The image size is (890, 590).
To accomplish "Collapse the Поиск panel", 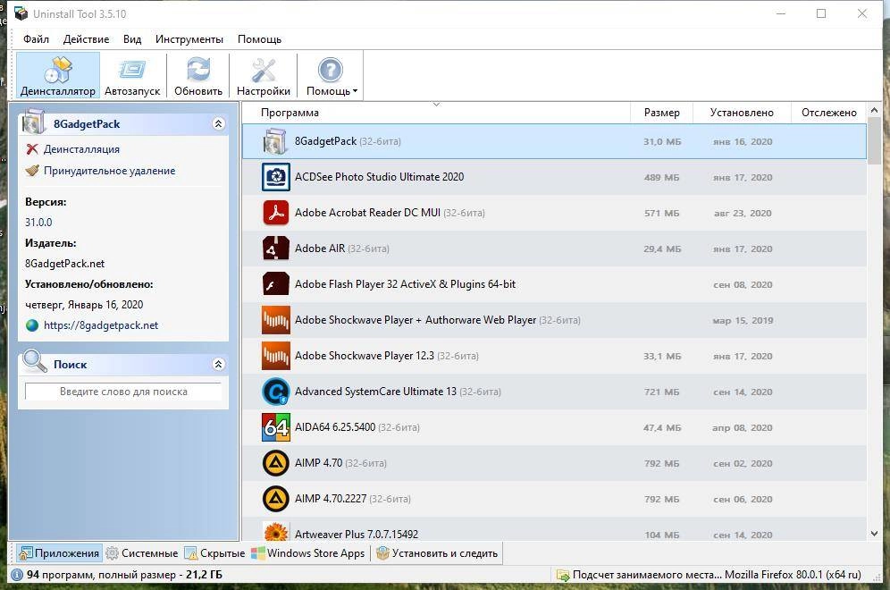I will click(219, 365).
